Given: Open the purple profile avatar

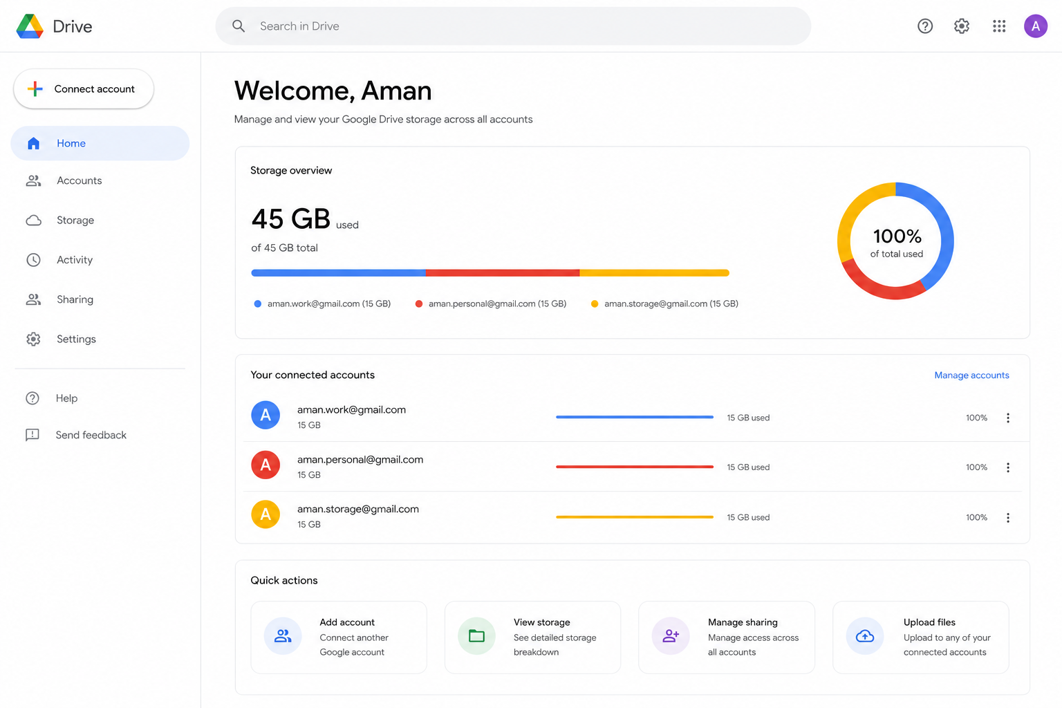Looking at the screenshot, I should 1036,26.
